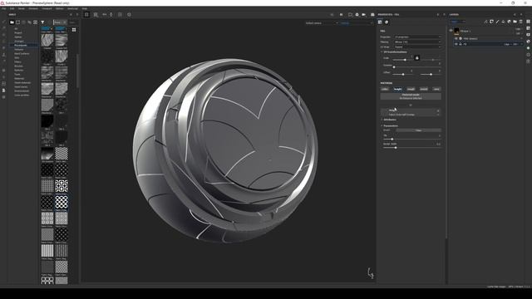Open Texture Set List from right dock
This screenshot has width=532, height=299.
[x=529, y=22]
